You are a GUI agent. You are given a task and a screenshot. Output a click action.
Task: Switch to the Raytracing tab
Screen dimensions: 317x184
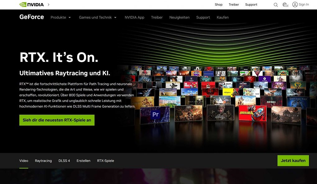pyautogui.click(x=43, y=161)
